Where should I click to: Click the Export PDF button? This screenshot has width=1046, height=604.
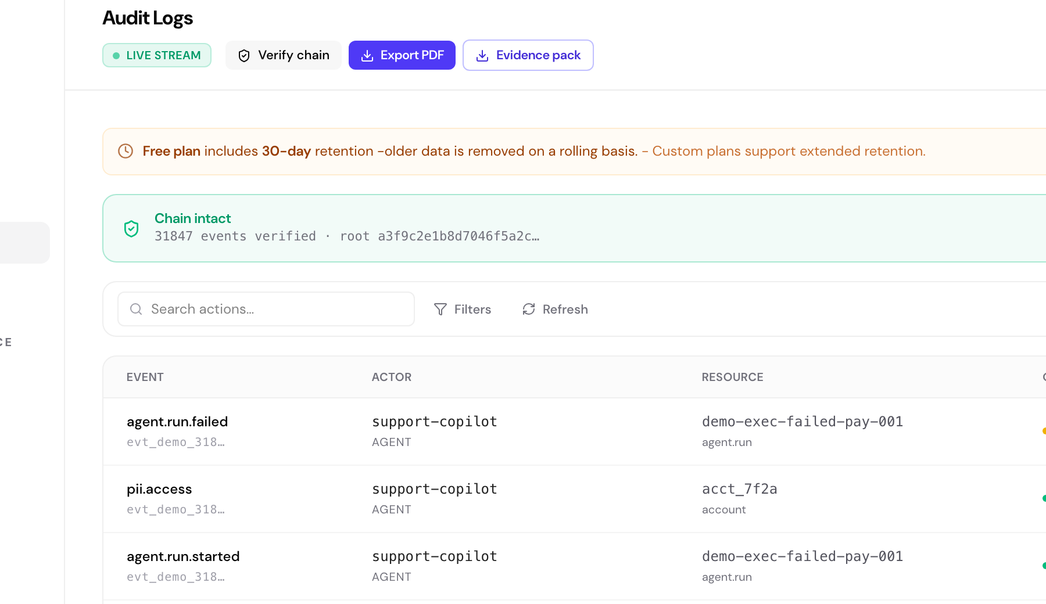click(402, 55)
